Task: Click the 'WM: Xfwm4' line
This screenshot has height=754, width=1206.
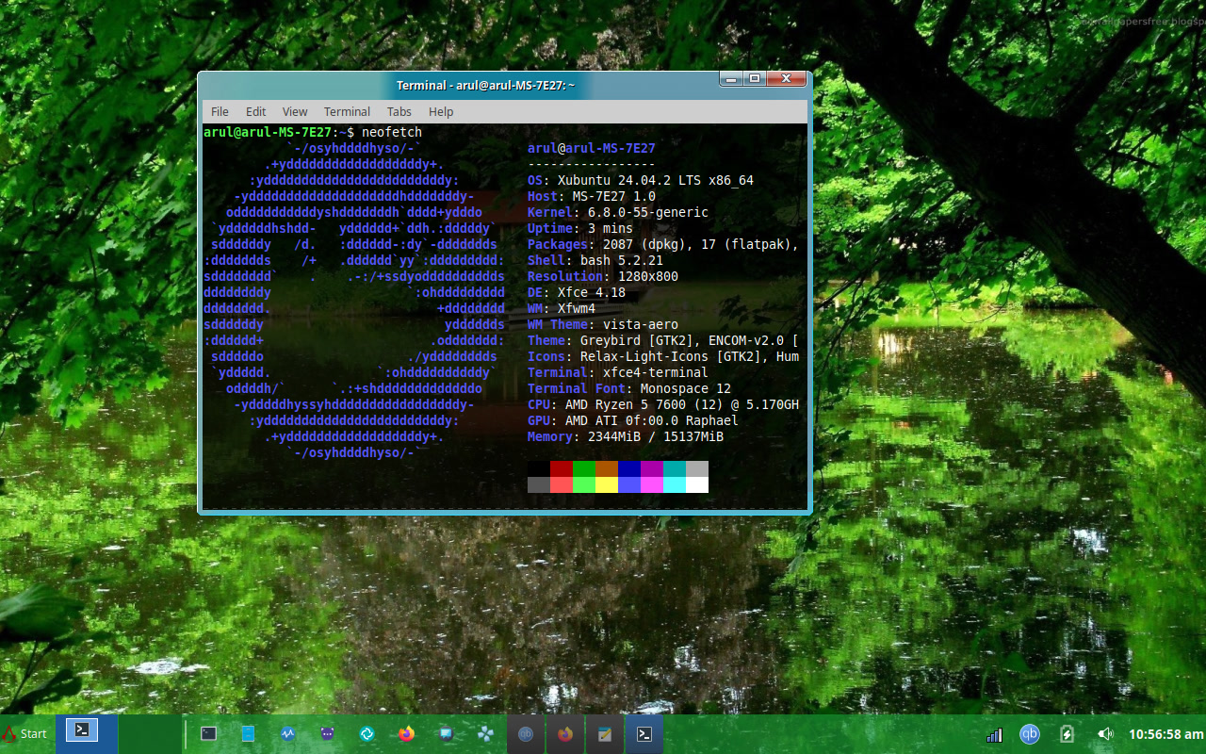Action: (x=562, y=308)
